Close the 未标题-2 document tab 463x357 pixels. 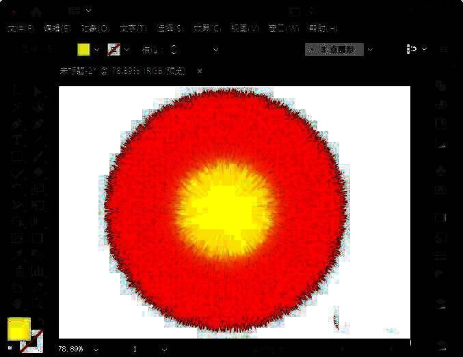[200, 71]
